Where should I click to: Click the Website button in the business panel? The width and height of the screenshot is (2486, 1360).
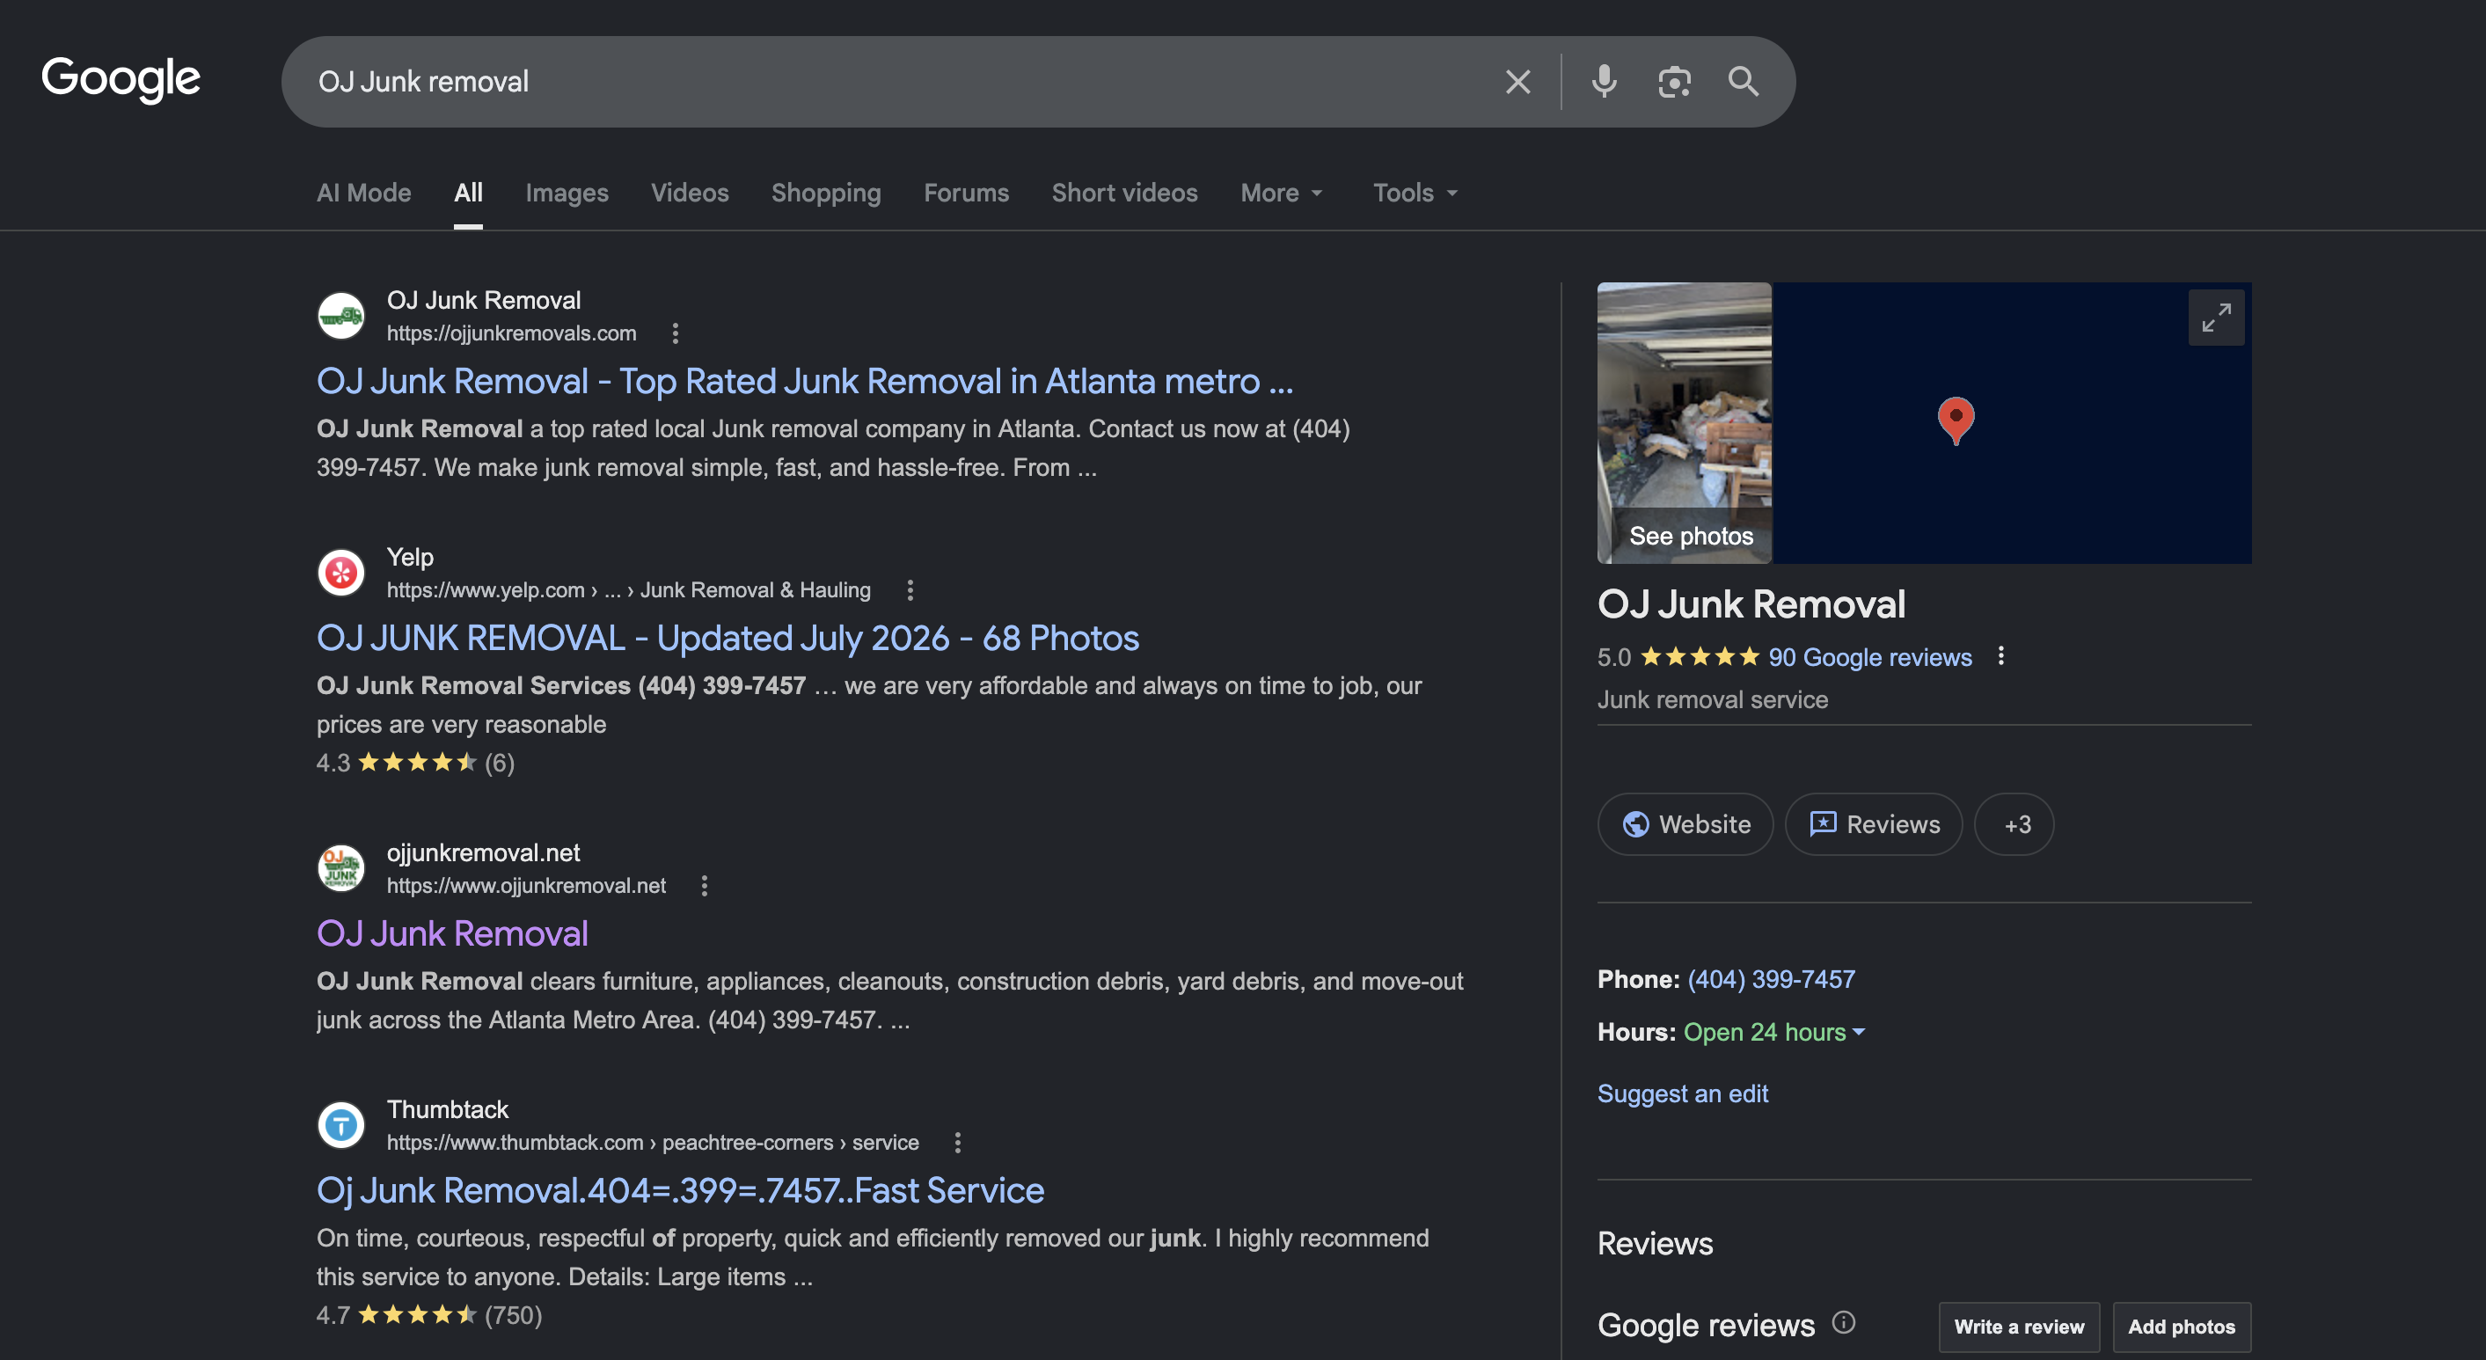pos(1685,824)
